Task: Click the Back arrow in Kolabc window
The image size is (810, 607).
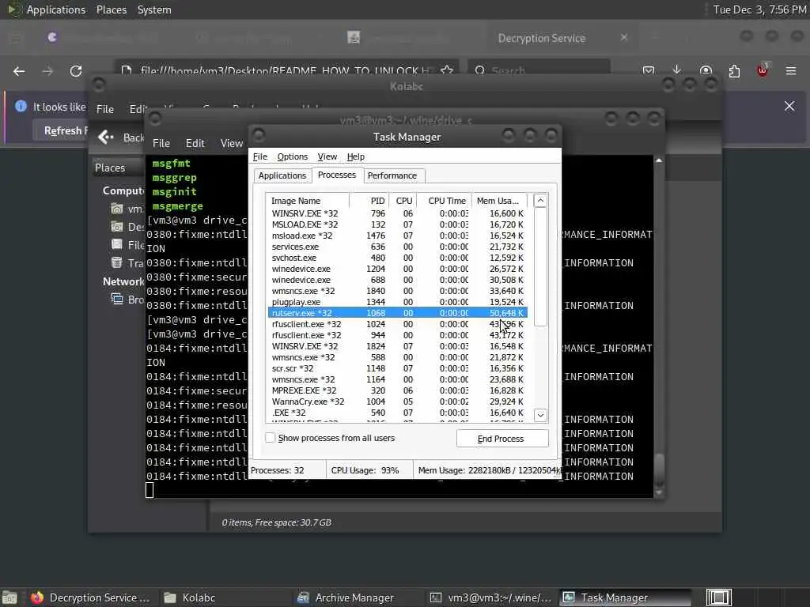Action: click(x=106, y=138)
